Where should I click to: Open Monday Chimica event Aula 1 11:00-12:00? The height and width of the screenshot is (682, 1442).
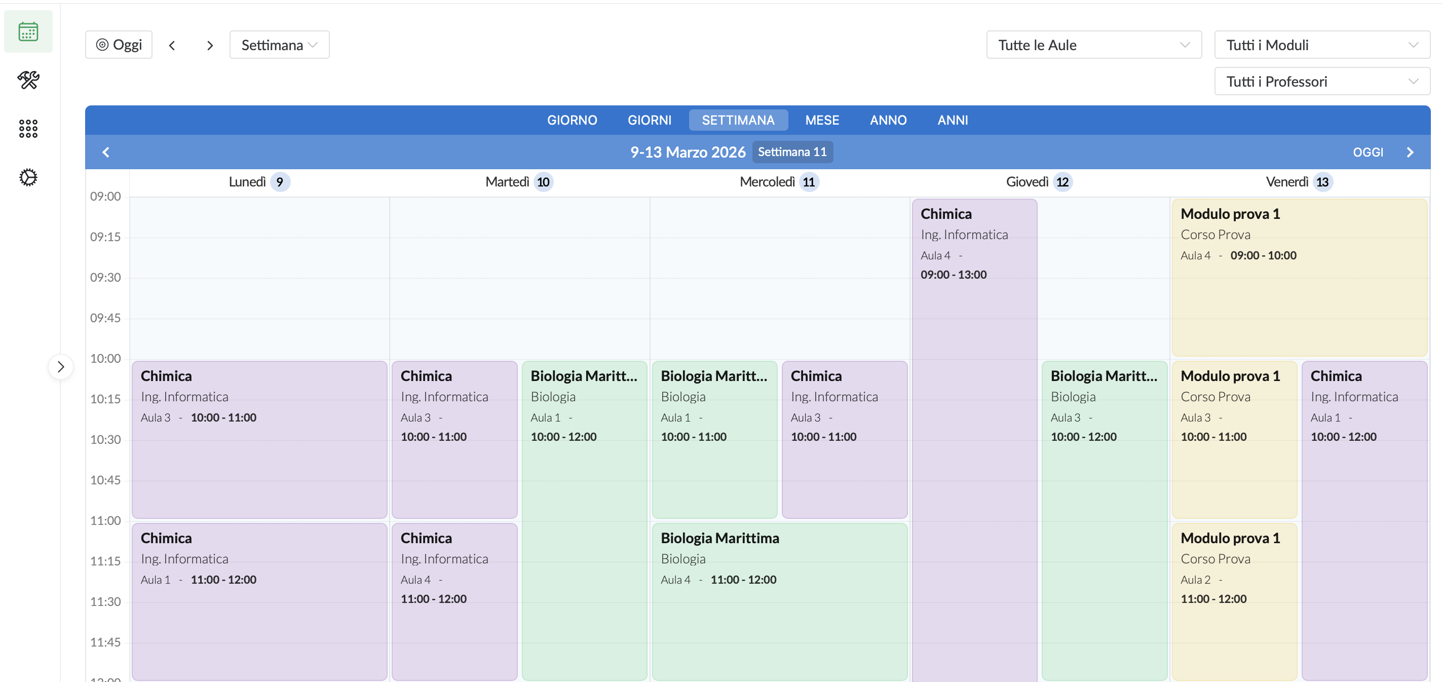tap(259, 601)
